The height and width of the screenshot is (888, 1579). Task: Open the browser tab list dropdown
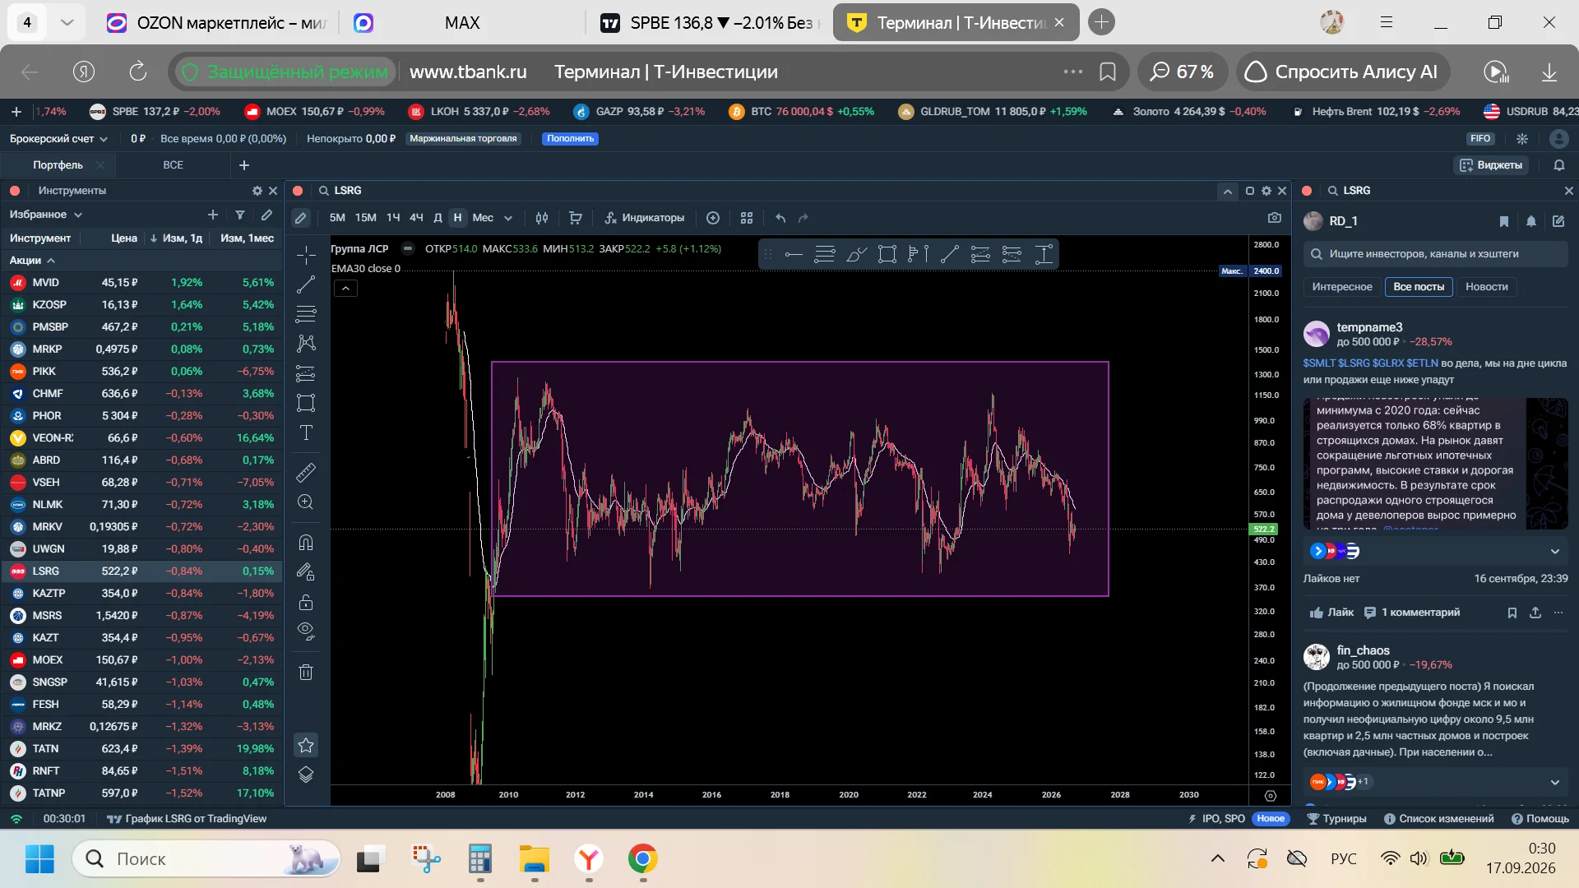(67, 22)
